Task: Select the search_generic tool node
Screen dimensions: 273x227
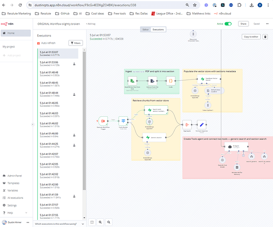Action: click(251, 156)
